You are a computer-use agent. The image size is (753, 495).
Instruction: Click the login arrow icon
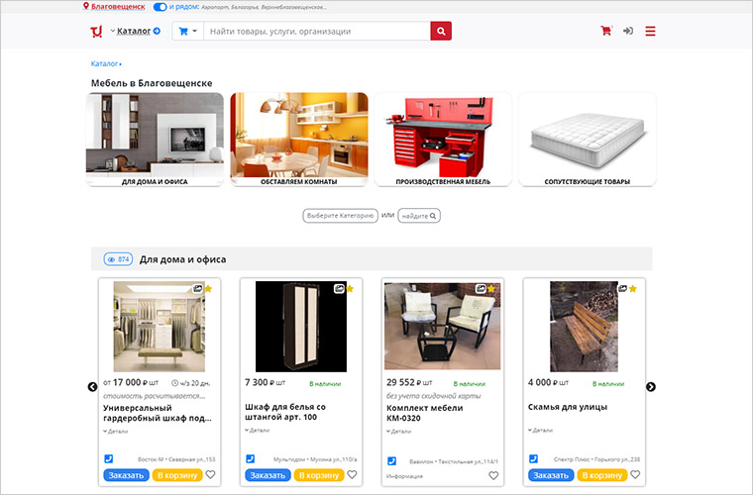[628, 31]
